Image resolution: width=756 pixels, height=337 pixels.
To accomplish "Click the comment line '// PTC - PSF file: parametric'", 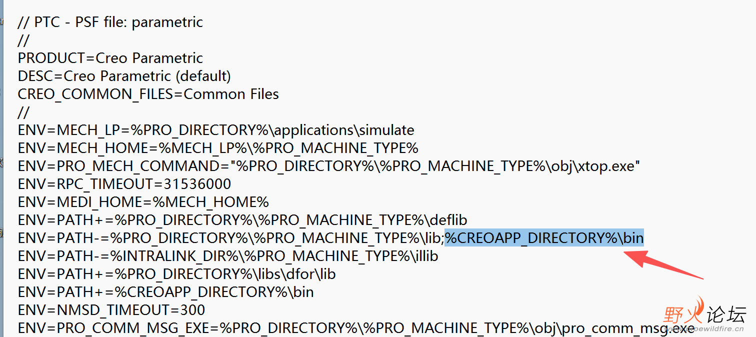I will [x=110, y=22].
